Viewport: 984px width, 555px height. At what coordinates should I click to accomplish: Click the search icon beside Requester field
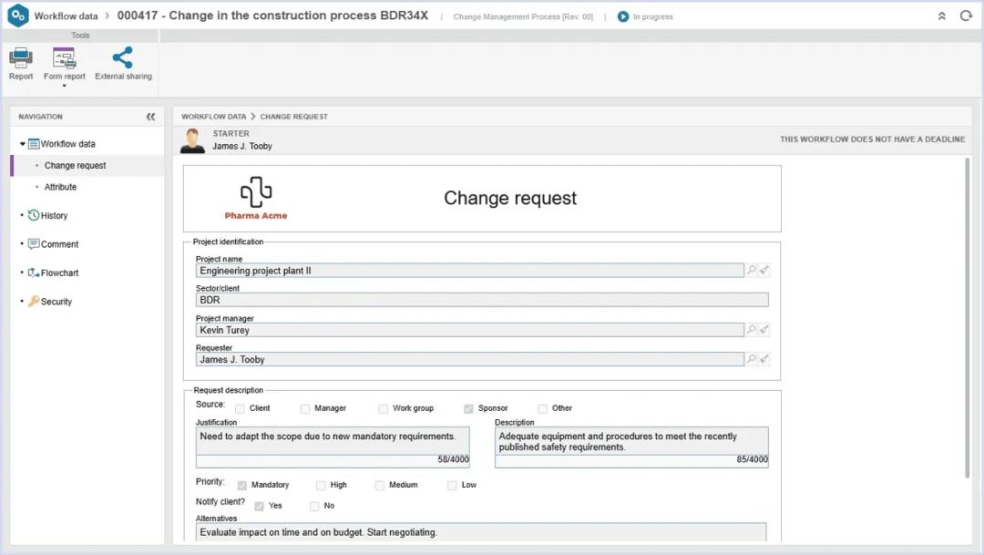tap(752, 359)
